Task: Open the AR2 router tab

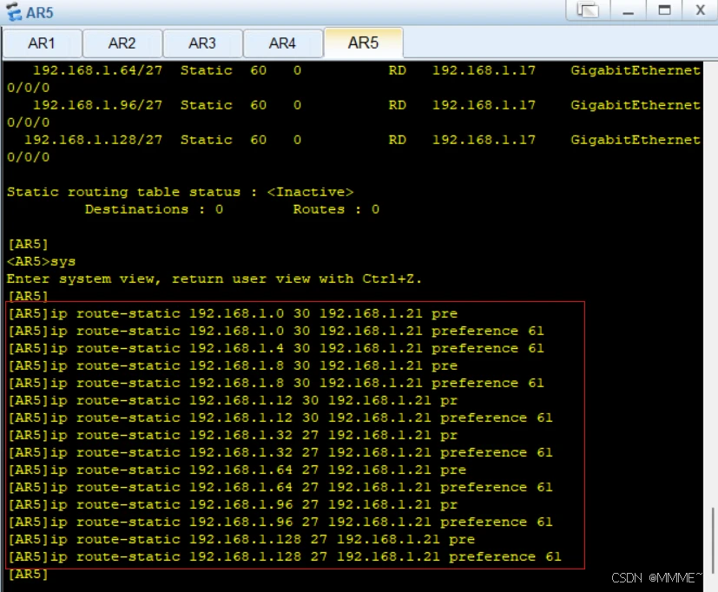Action: [x=122, y=43]
